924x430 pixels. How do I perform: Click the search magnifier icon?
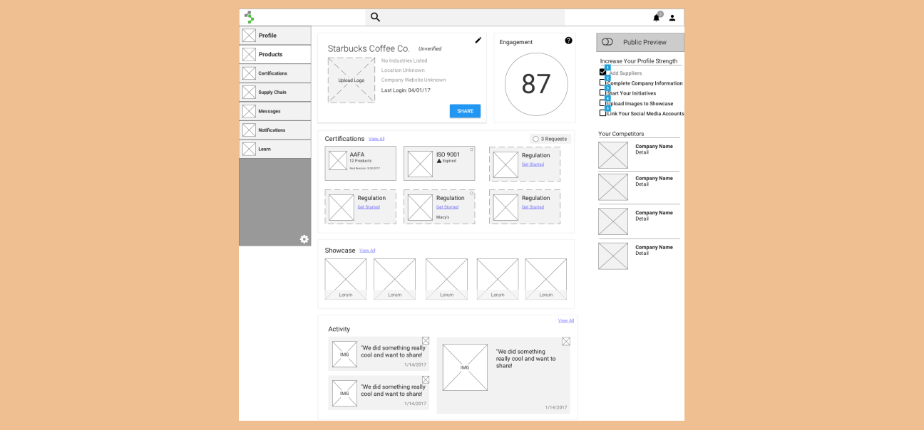pos(375,17)
